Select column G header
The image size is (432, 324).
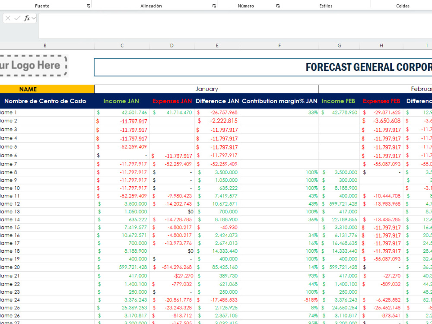(x=339, y=45)
